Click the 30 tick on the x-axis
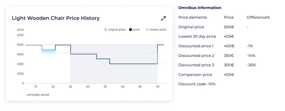Screen dimensions: 285x111 click(x=70, y=87)
